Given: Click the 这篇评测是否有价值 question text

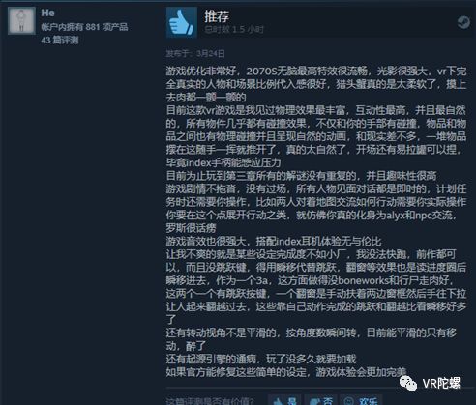Looking at the screenshot, I should (x=210, y=400).
